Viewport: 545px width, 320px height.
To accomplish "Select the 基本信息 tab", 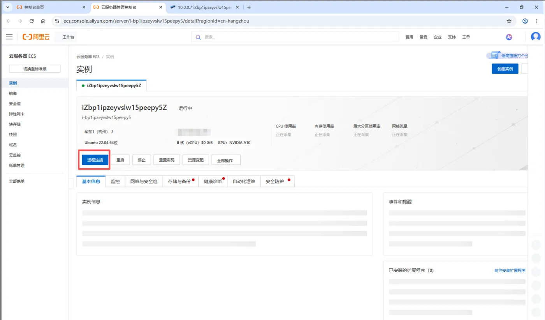I will pos(91,181).
